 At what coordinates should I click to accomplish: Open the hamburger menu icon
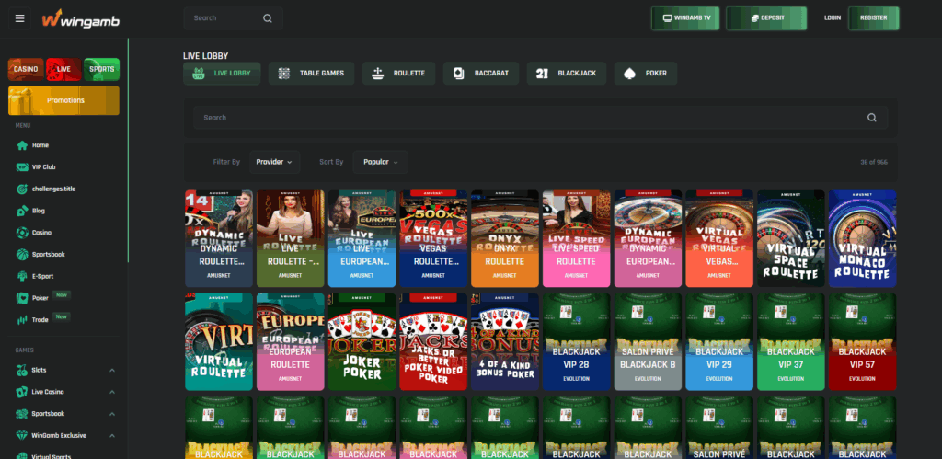point(20,18)
